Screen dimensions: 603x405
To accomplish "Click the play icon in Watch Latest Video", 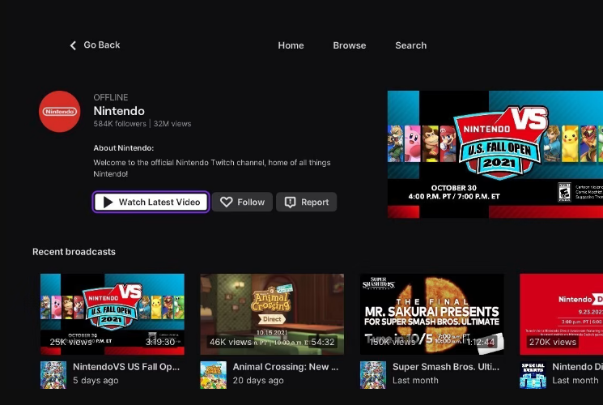I will tap(108, 202).
